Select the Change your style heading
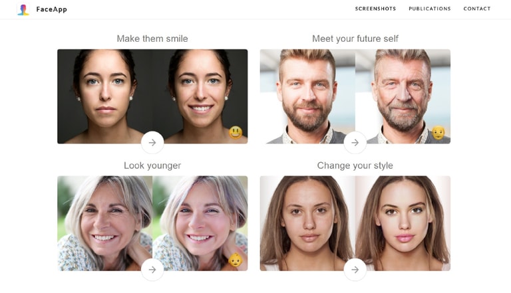 [x=355, y=165]
